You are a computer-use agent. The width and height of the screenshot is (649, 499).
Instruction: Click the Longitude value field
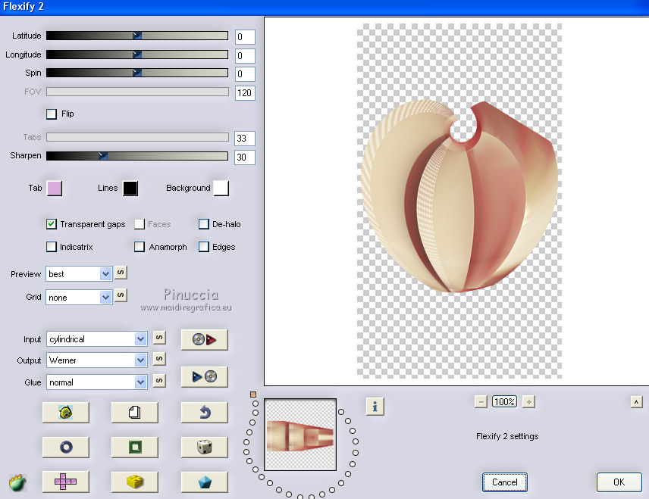pyautogui.click(x=245, y=56)
